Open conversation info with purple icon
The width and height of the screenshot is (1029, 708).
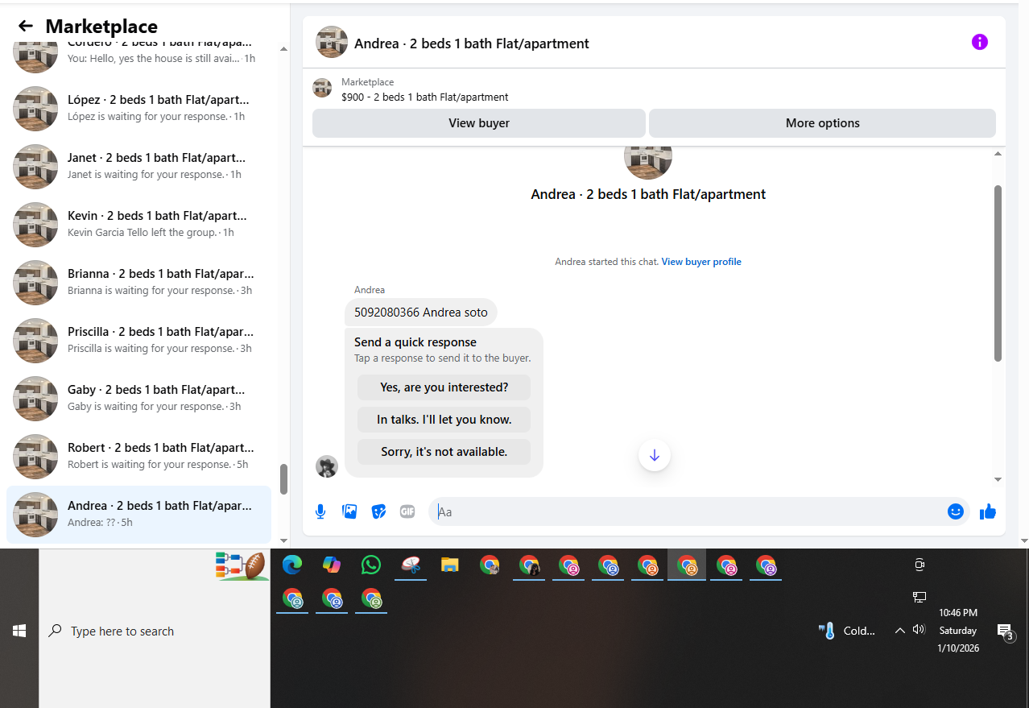pyautogui.click(x=979, y=42)
